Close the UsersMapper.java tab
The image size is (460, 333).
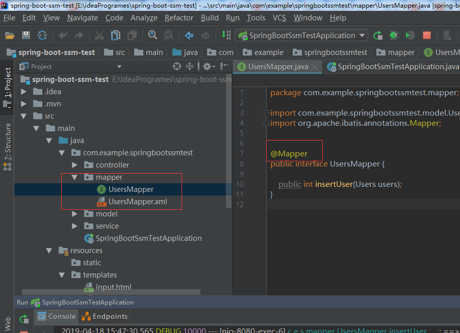pos(315,67)
